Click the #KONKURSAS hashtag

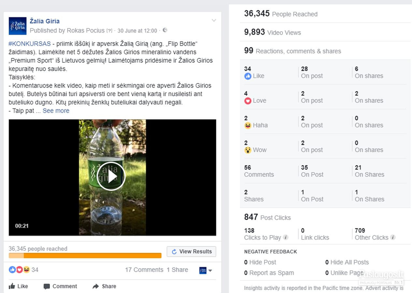click(x=30, y=44)
